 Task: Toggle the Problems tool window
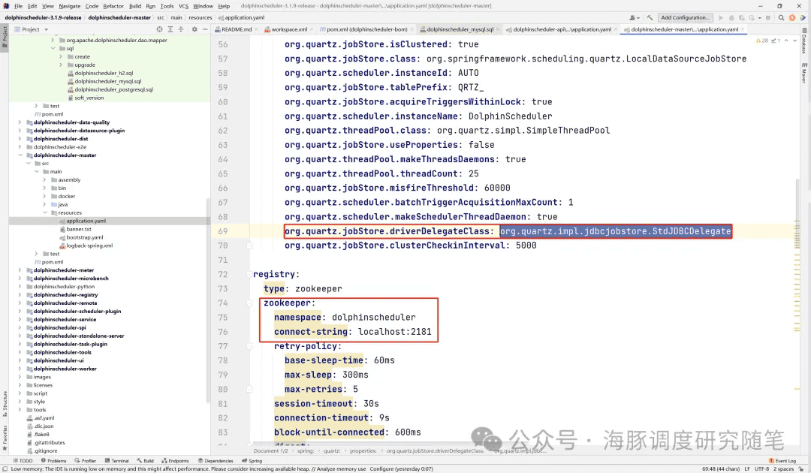point(53,461)
